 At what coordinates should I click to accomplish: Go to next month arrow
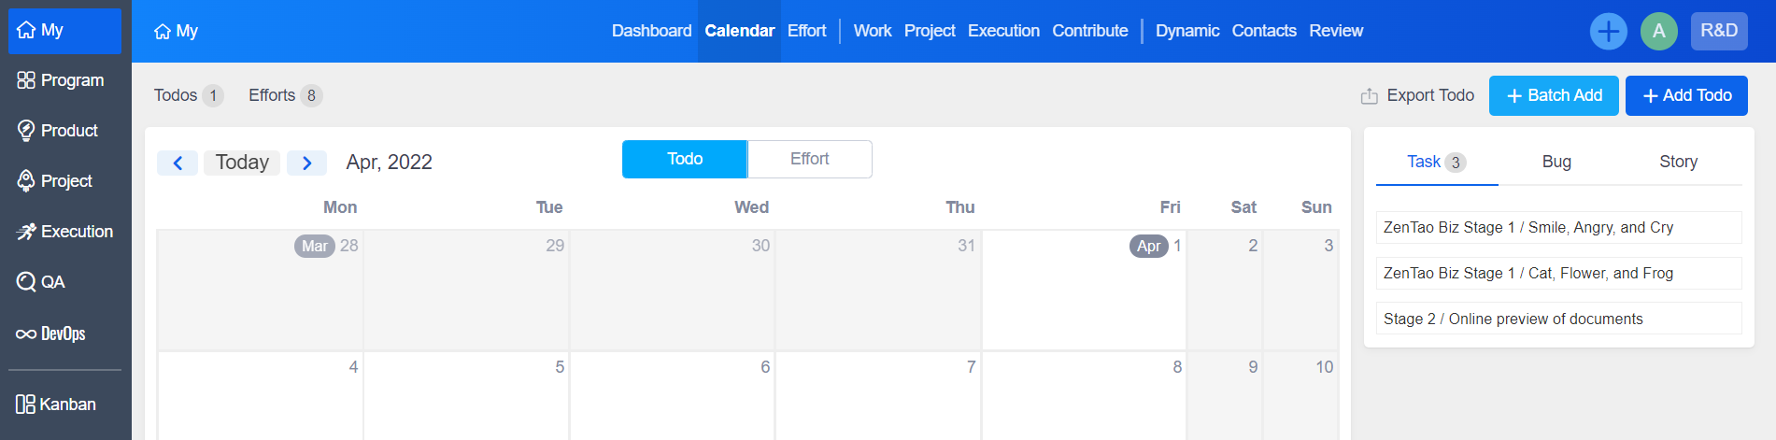(306, 163)
